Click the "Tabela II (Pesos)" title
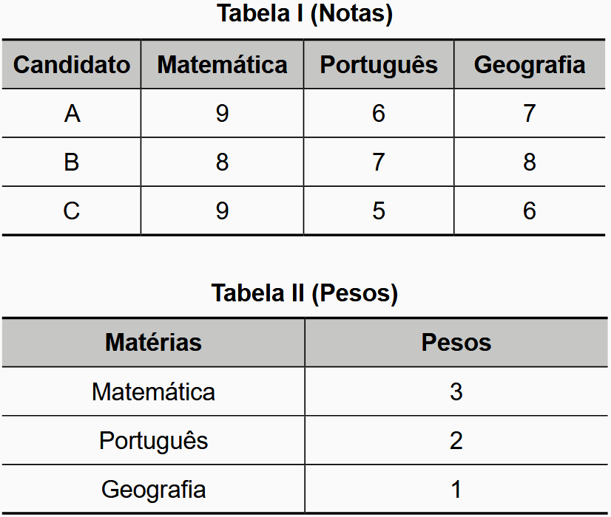Image resolution: width=611 pixels, height=517 pixels. pyautogui.click(x=304, y=293)
